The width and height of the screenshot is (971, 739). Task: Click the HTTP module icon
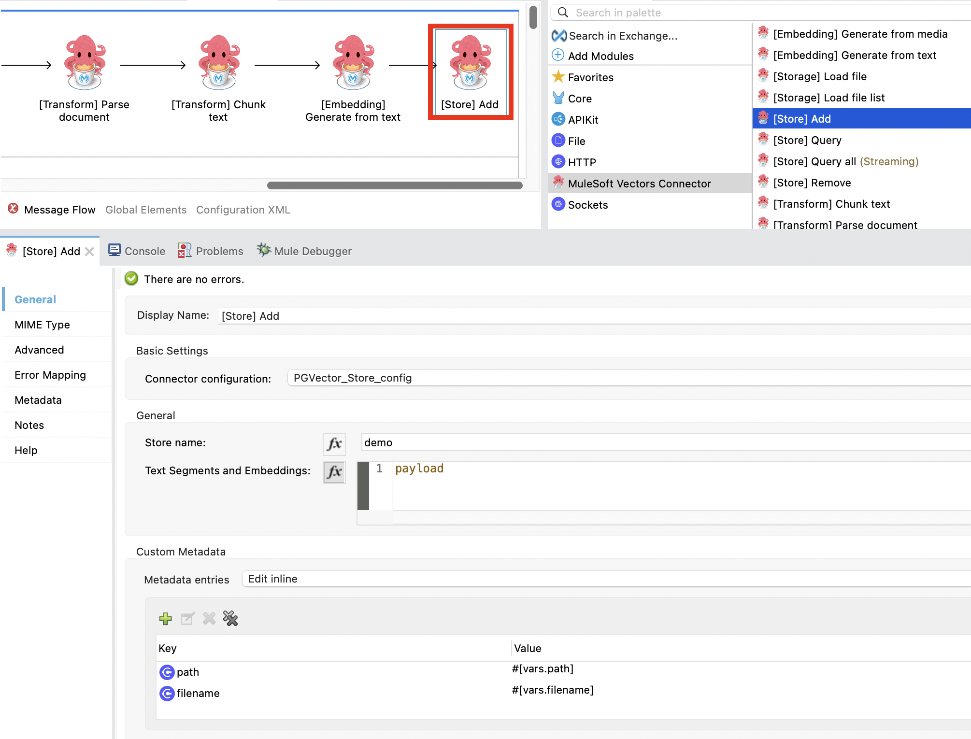(x=558, y=161)
